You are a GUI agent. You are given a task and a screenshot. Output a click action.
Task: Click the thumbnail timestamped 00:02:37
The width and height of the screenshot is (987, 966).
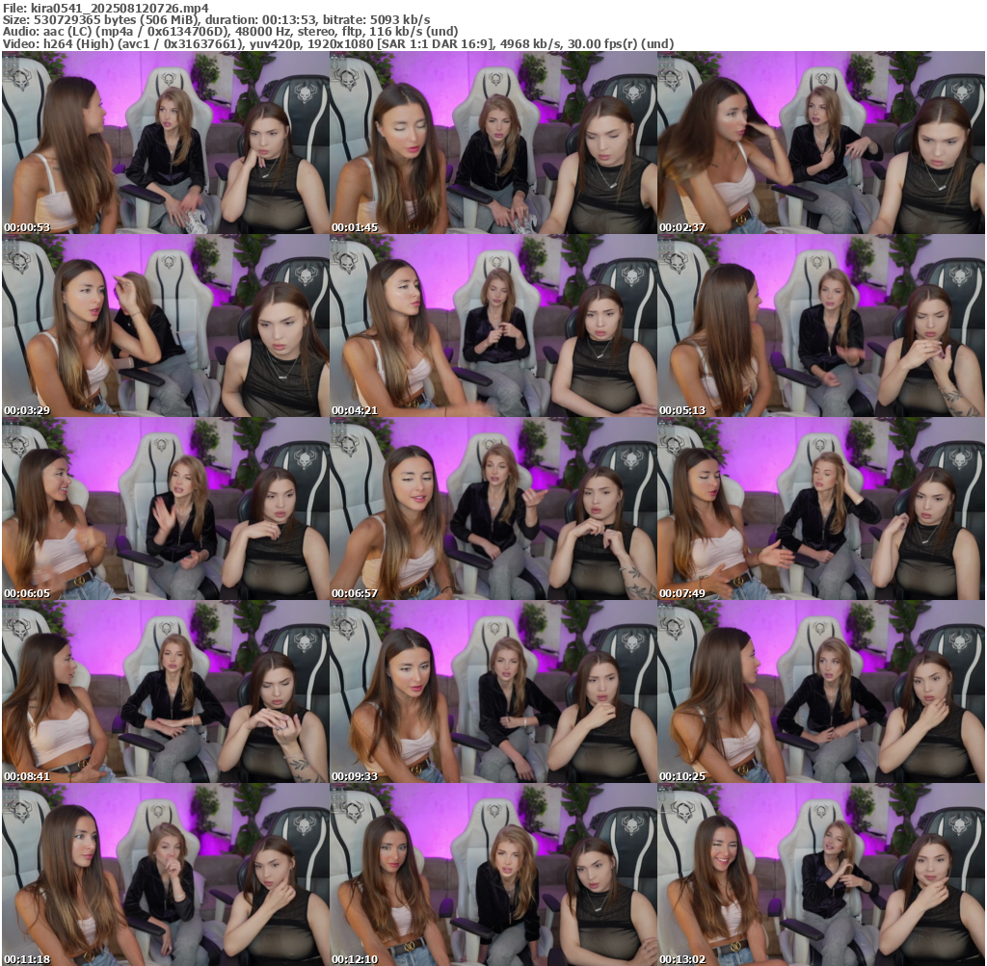coord(821,143)
